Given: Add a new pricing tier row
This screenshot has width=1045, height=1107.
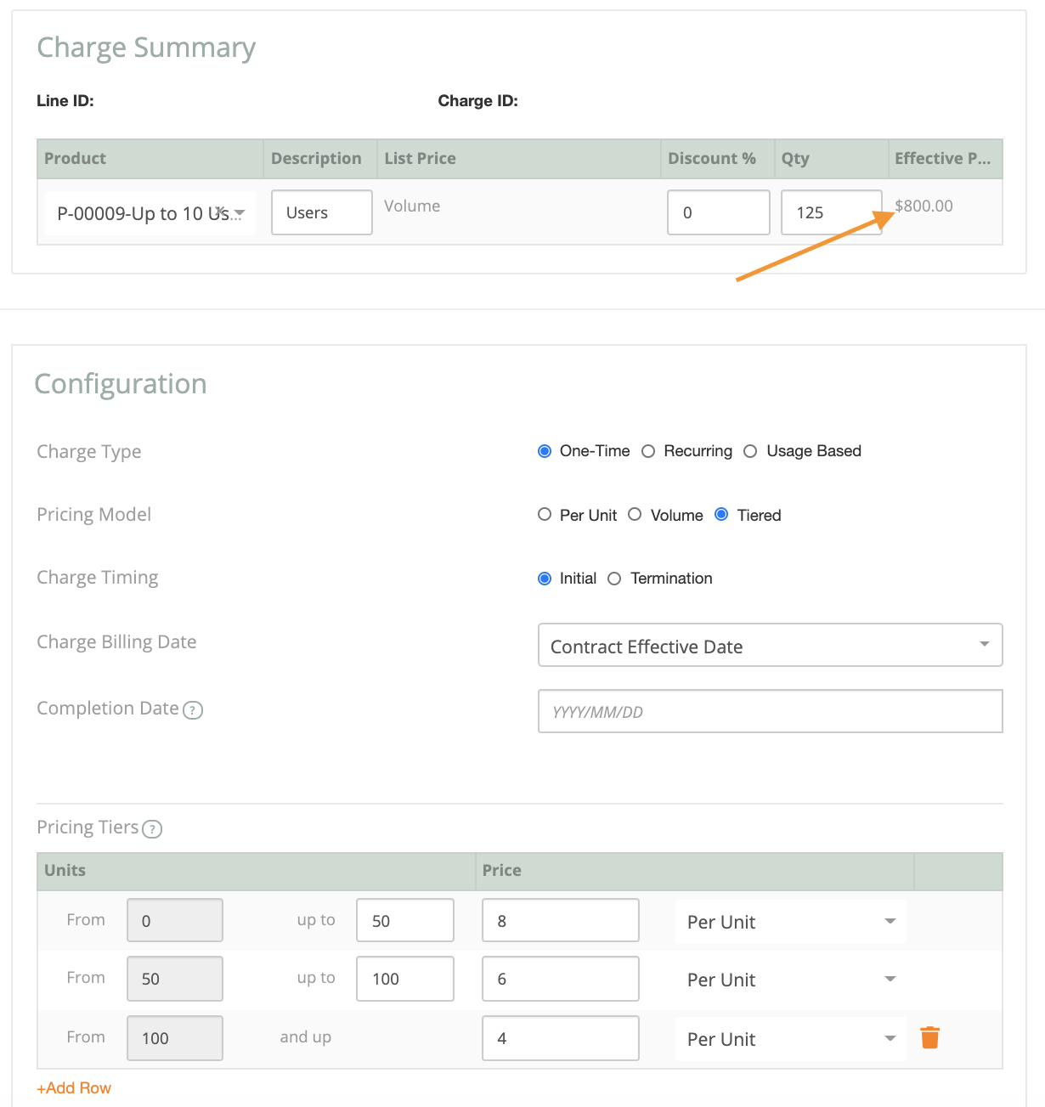Looking at the screenshot, I should click(74, 1088).
